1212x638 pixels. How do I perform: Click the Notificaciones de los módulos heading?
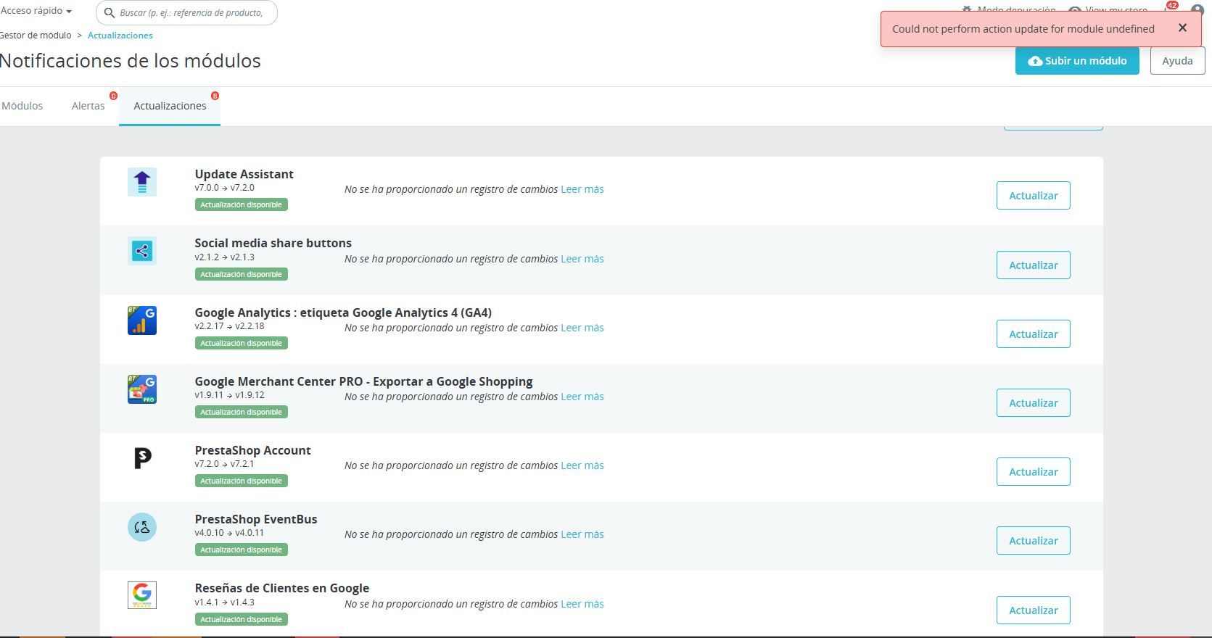130,61
